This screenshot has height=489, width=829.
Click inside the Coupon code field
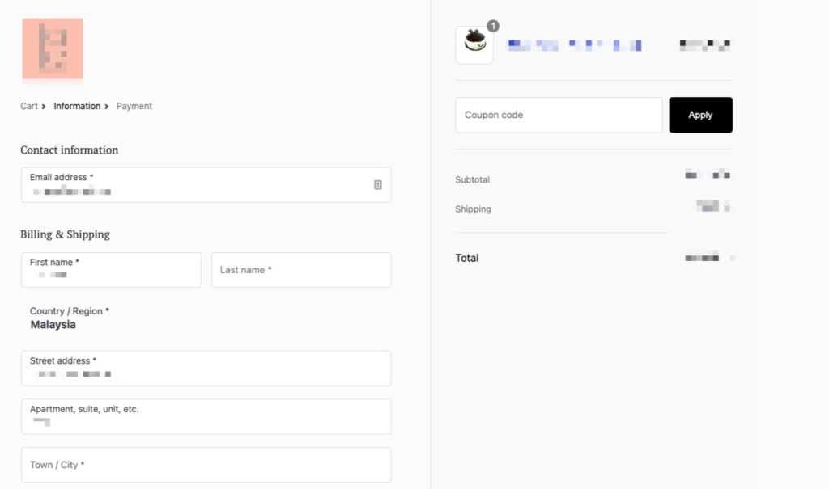(x=559, y=115)
